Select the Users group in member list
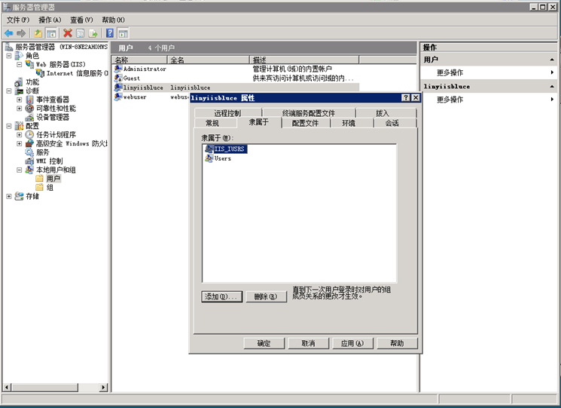 click(x=222, y=158)
